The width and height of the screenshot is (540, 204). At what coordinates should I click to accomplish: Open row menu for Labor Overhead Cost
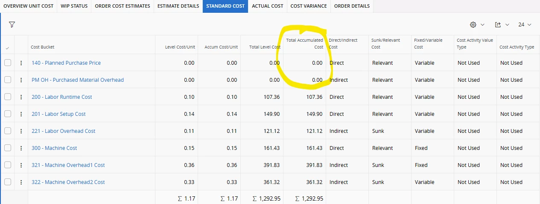coord(21,131)
